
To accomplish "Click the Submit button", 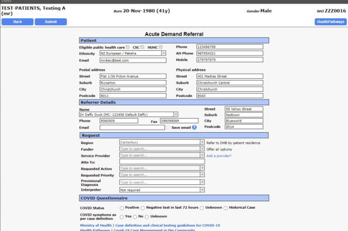I will coord(51,22).
